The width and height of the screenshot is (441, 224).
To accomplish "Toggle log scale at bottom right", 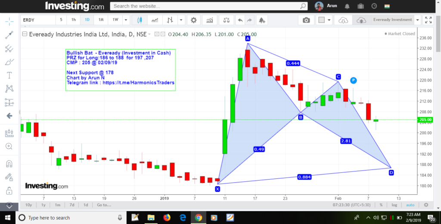I will [394, 205].
